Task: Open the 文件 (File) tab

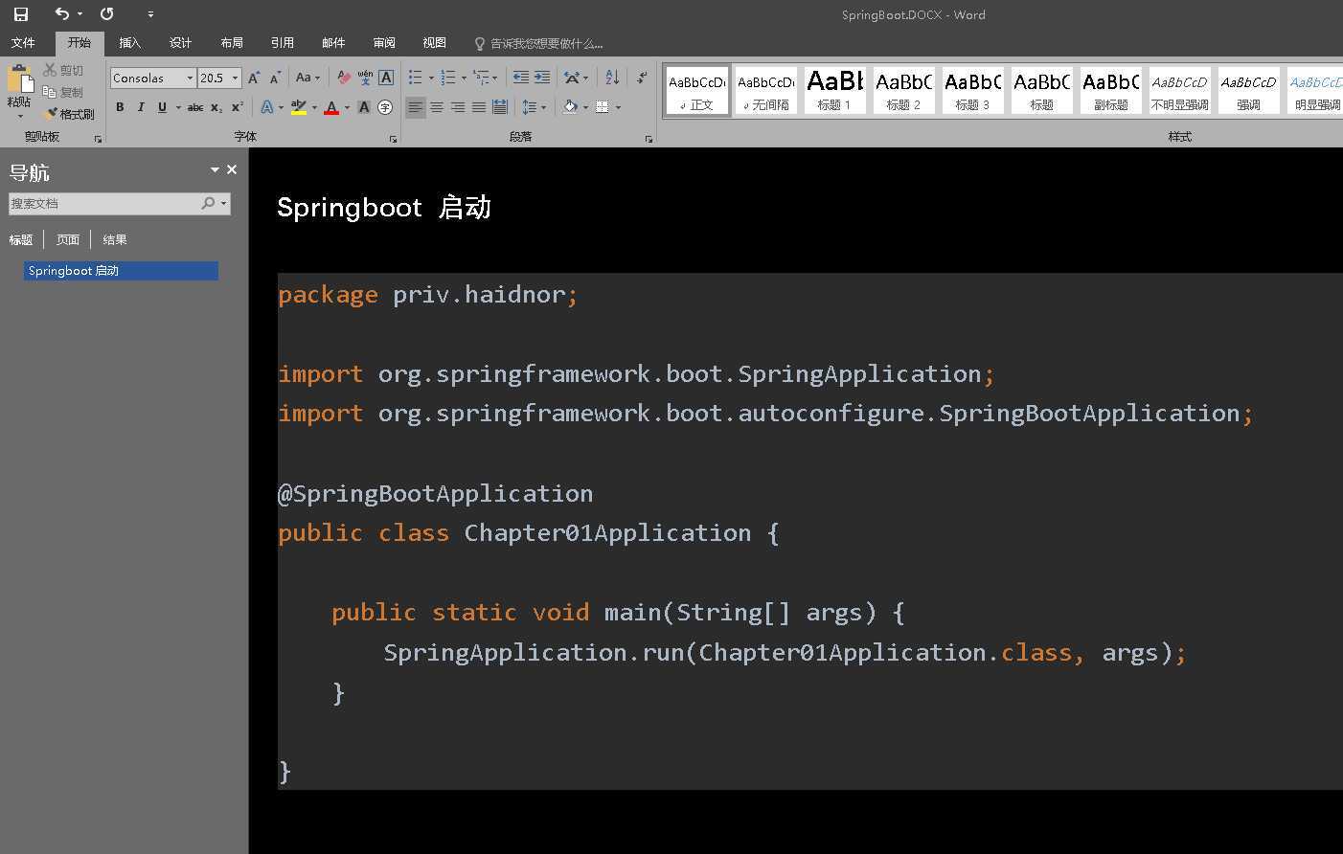Action: coord(23,43)
